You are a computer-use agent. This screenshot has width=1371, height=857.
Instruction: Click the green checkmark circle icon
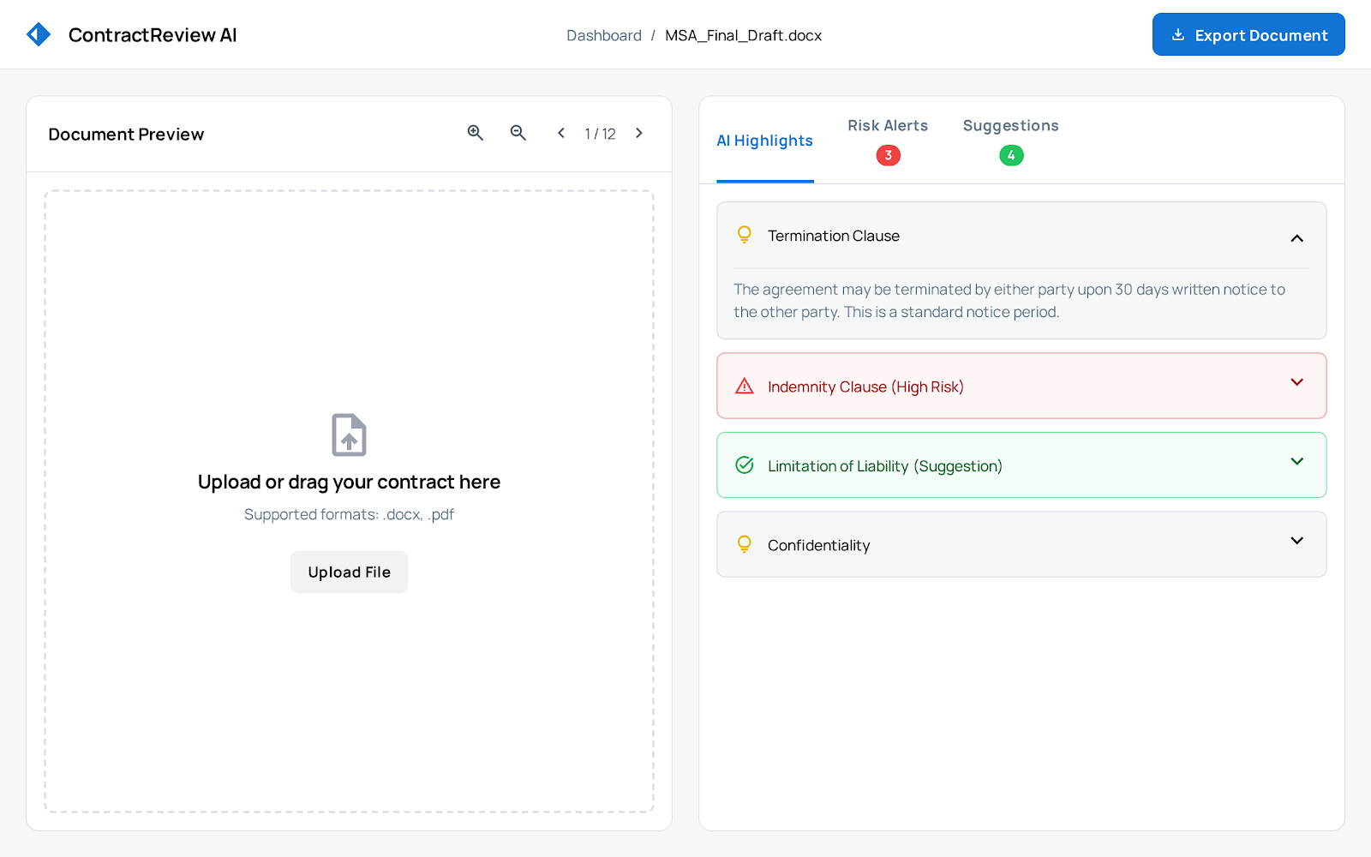pyautogui.click(x=745, y=465)
